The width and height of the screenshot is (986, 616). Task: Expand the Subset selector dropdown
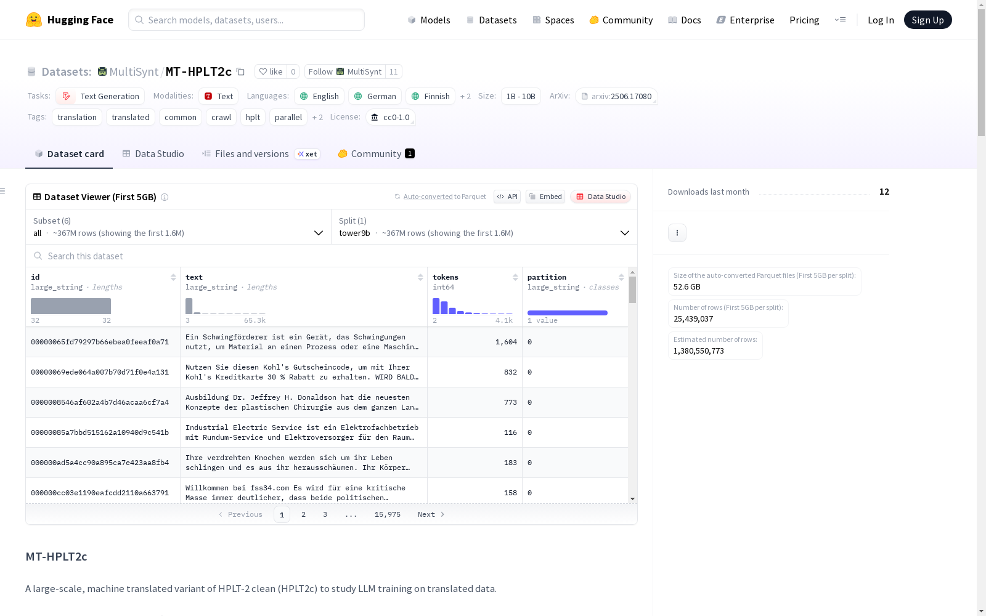pos(178,227)
